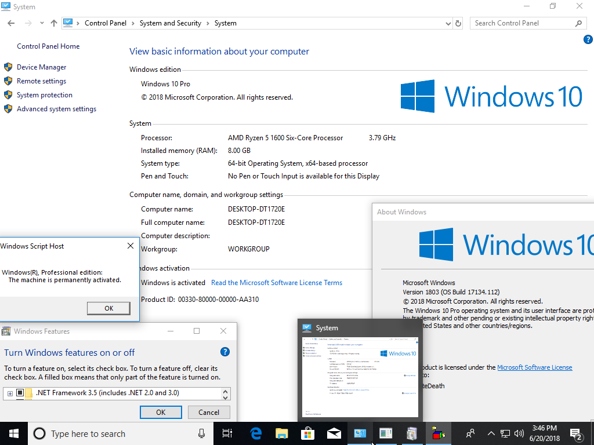
Task: Close the Windows Script Host dialog
Action: coord(131,246)
